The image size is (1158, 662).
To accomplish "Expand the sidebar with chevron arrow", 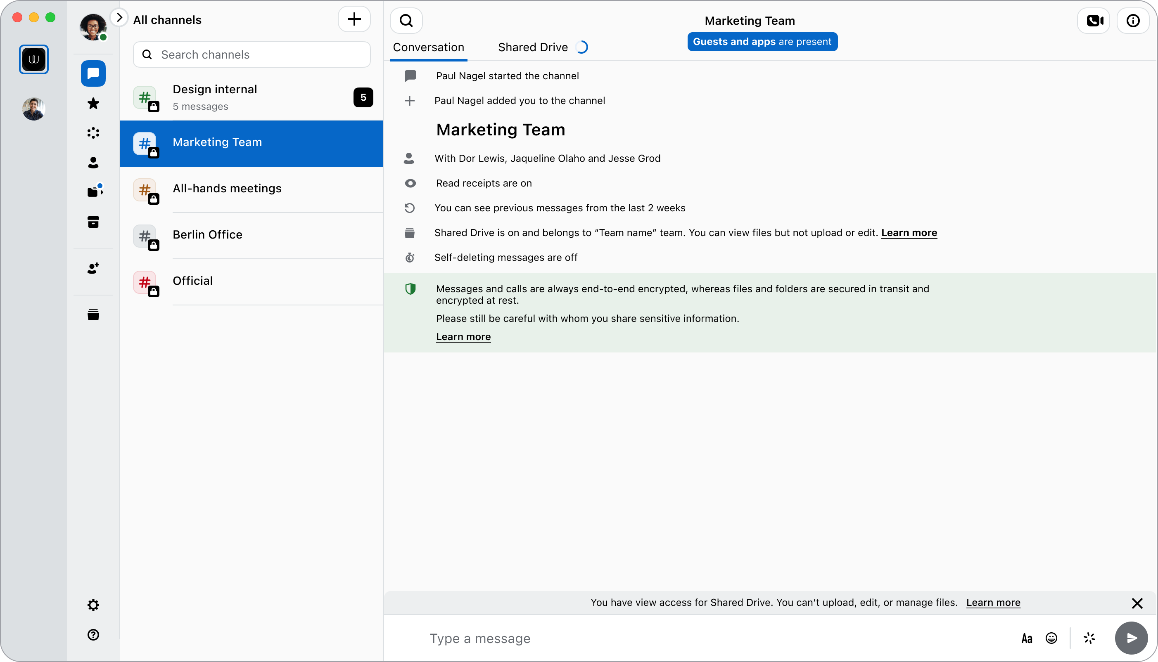I will (119, 18).
